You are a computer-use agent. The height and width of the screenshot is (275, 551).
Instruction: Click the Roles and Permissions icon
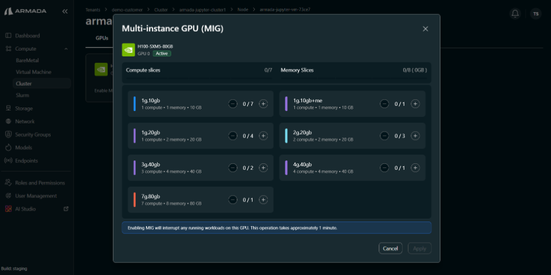point(8,183)
